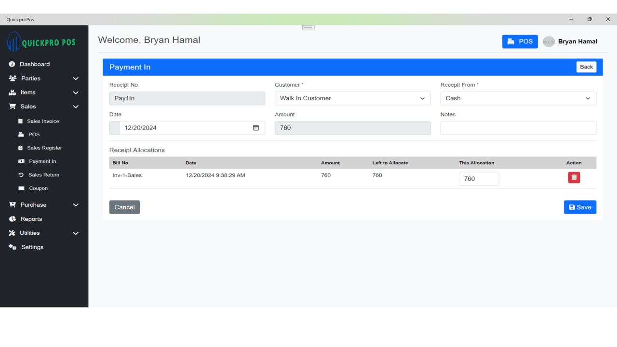Click the red trash delete icon
The height and width of the screenshot is (347, 617).
pyautogui.click(x=574, y=177)
